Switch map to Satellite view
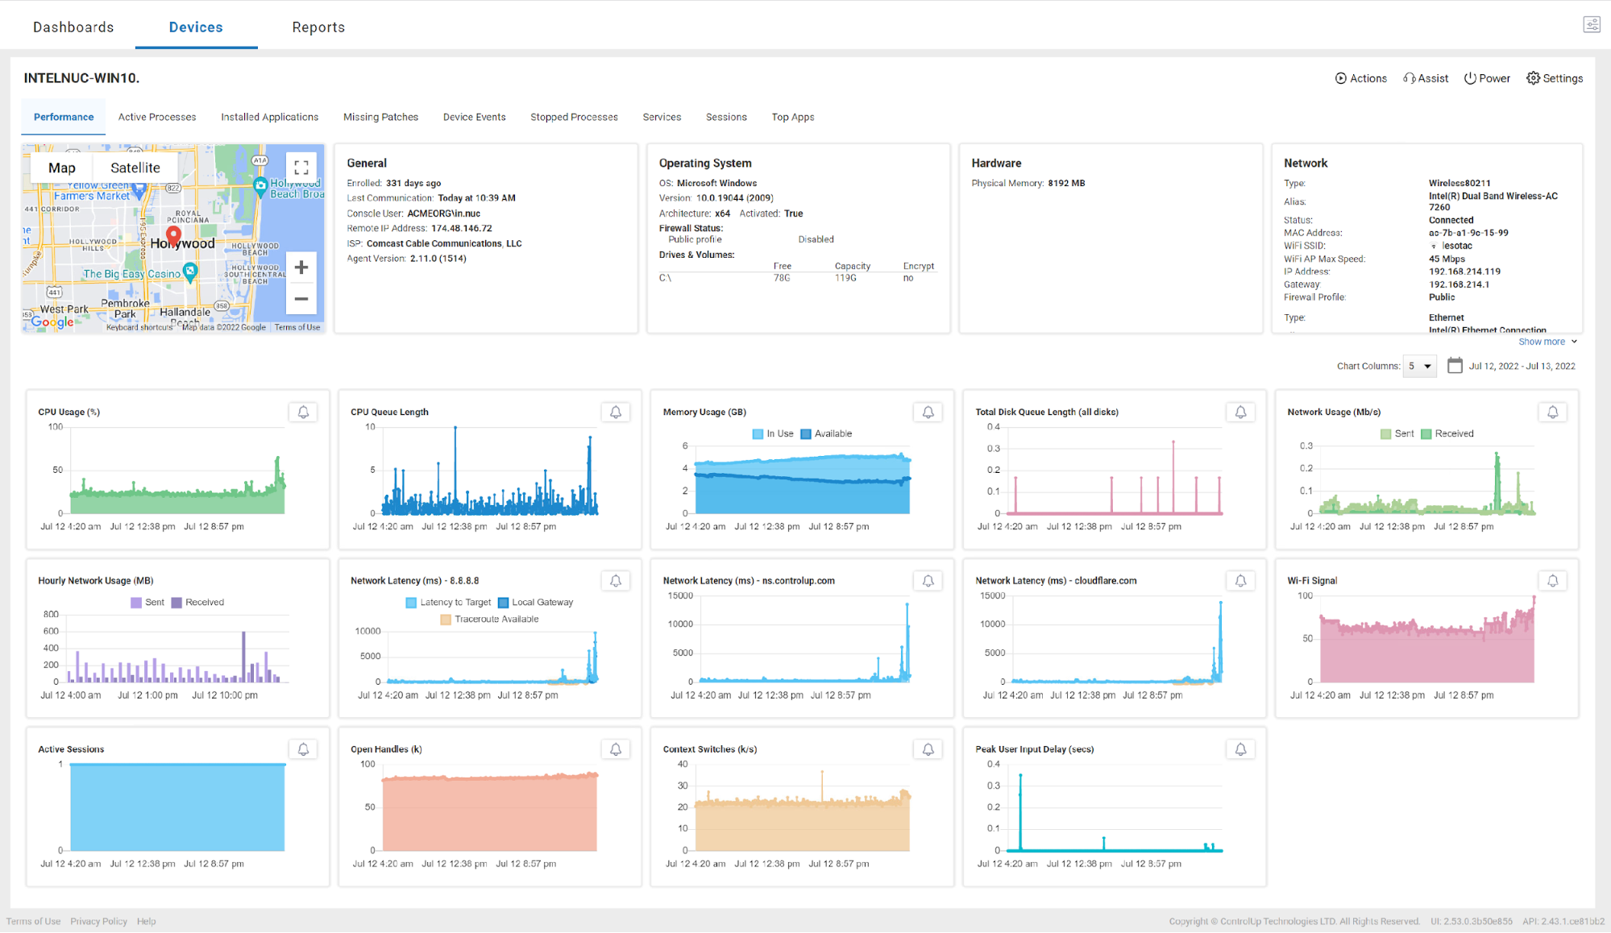Image resolution: width=1611 pixels, height=933 pixels. (135, 168)
